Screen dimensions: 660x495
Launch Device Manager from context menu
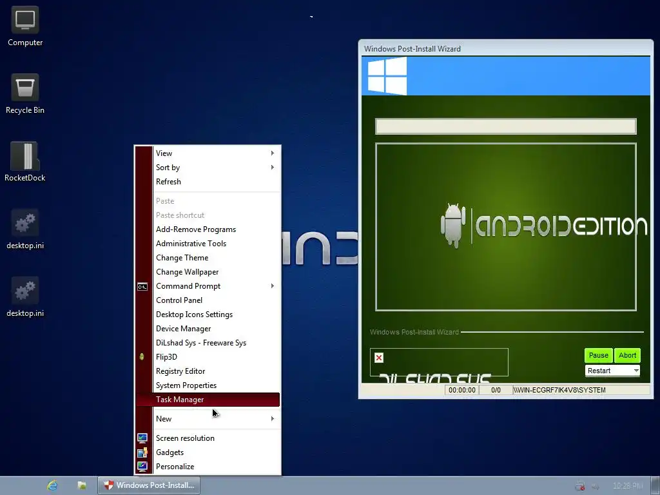coord(208,329)
